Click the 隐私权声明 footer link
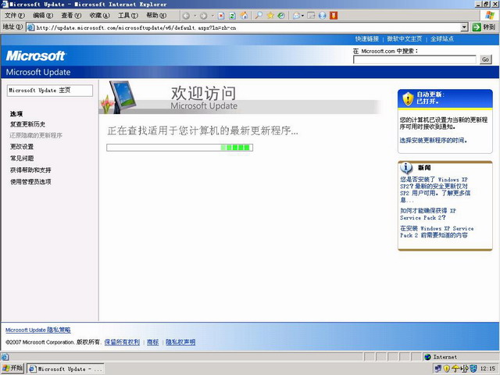The image size is (500, 375). pos(180,342)
